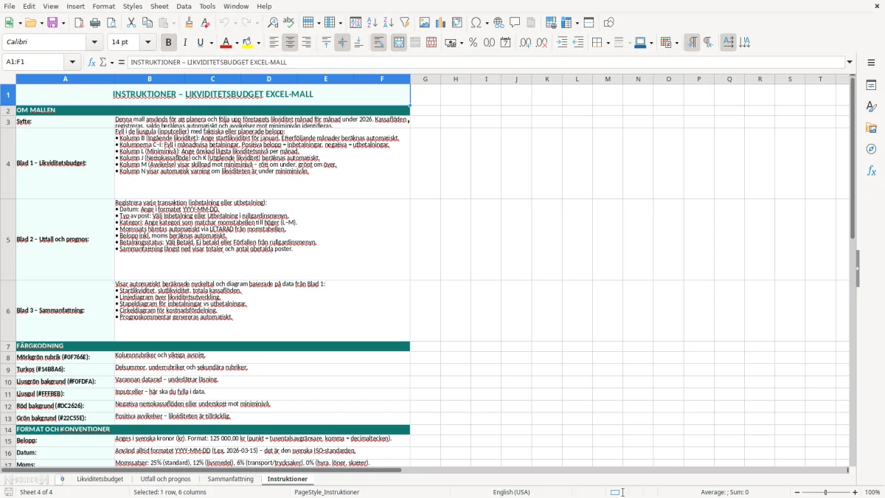Toggle Wrap Text
885x498 pixels.
(x=378, y=43)
